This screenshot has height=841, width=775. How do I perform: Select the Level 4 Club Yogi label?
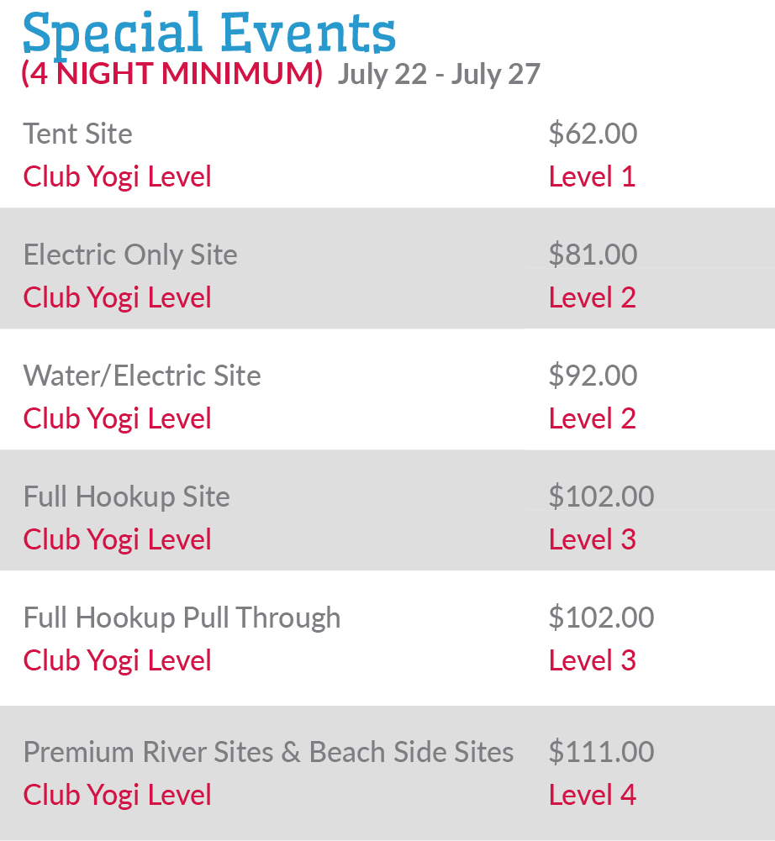tap(592, 795)
